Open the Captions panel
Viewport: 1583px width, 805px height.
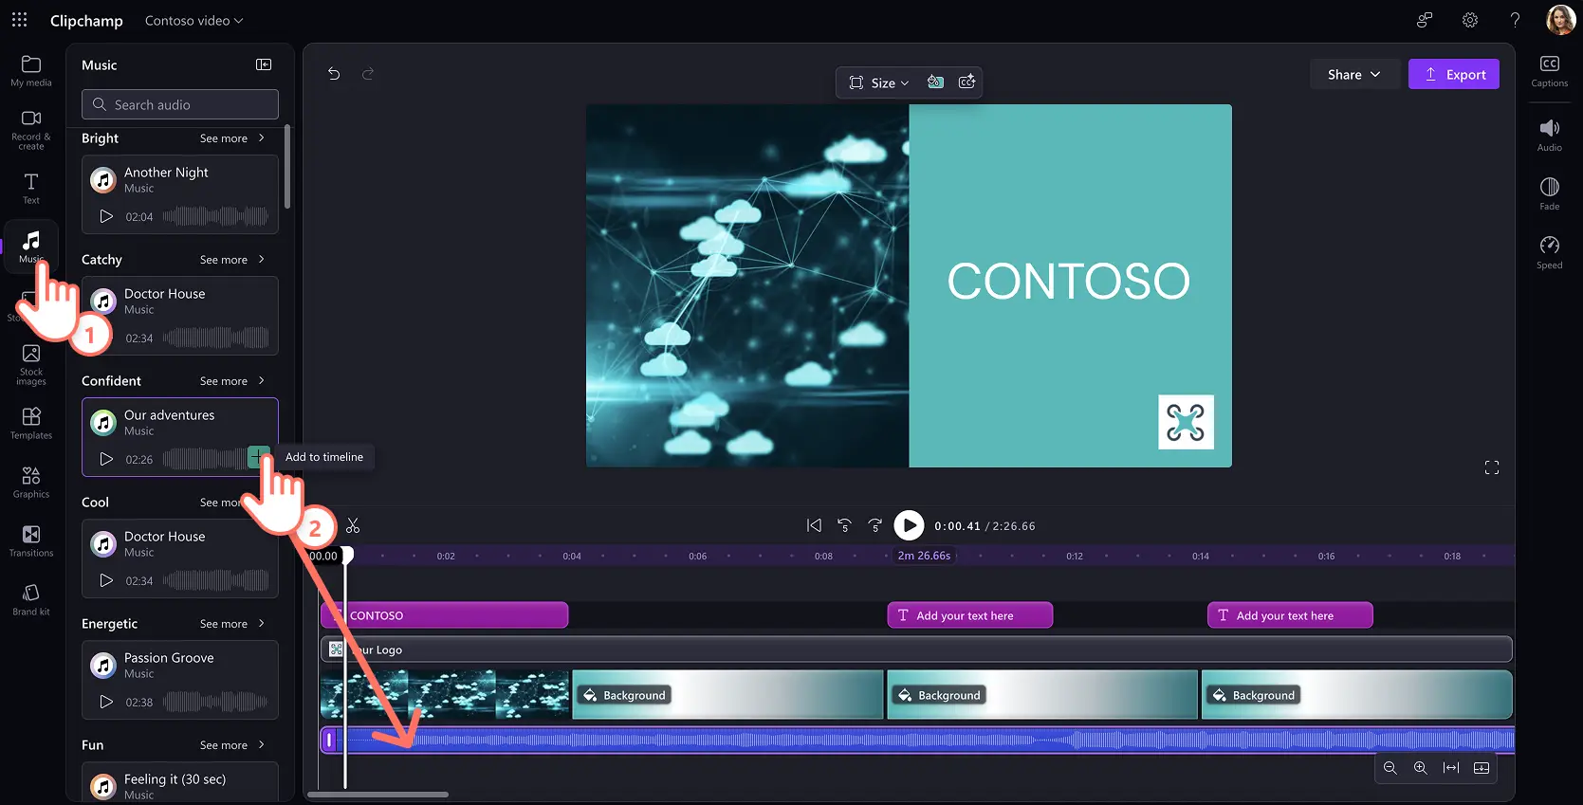click(1550, 71)
